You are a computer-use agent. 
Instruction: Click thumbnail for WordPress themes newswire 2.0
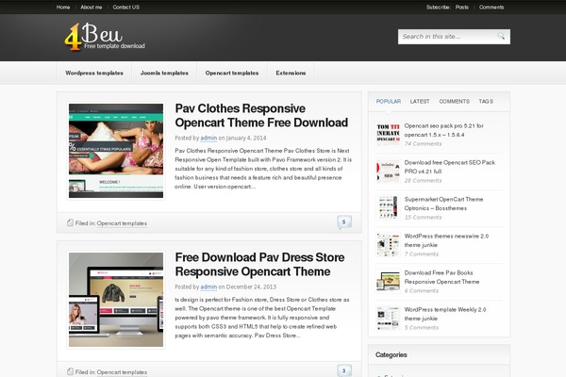388,244
